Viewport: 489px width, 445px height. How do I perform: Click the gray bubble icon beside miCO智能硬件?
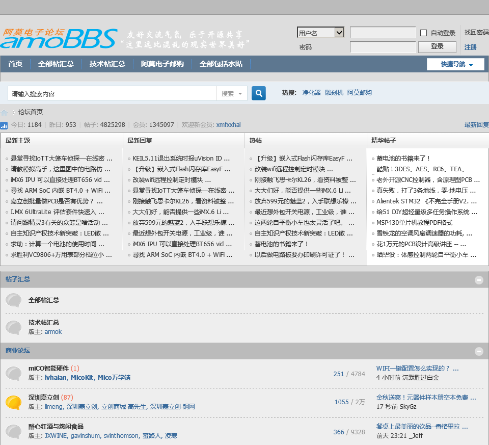(x=13, y=373)
